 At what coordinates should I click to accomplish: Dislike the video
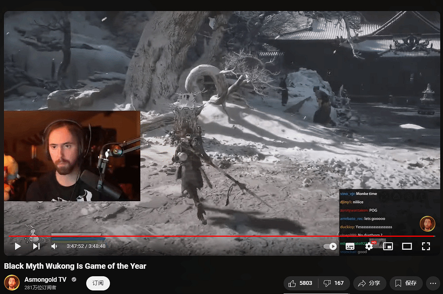(x=334, y=283)
